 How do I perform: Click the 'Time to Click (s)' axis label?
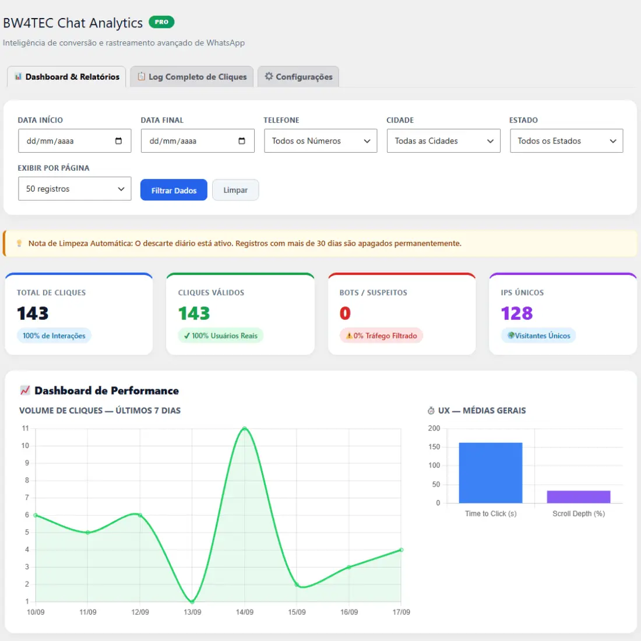pos(491,514)
